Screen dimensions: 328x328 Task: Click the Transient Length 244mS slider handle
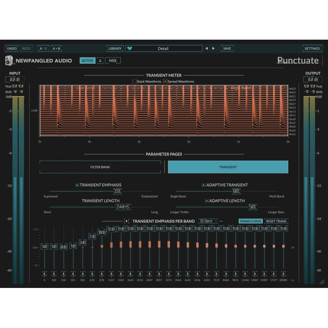click(x=123, y=207)
